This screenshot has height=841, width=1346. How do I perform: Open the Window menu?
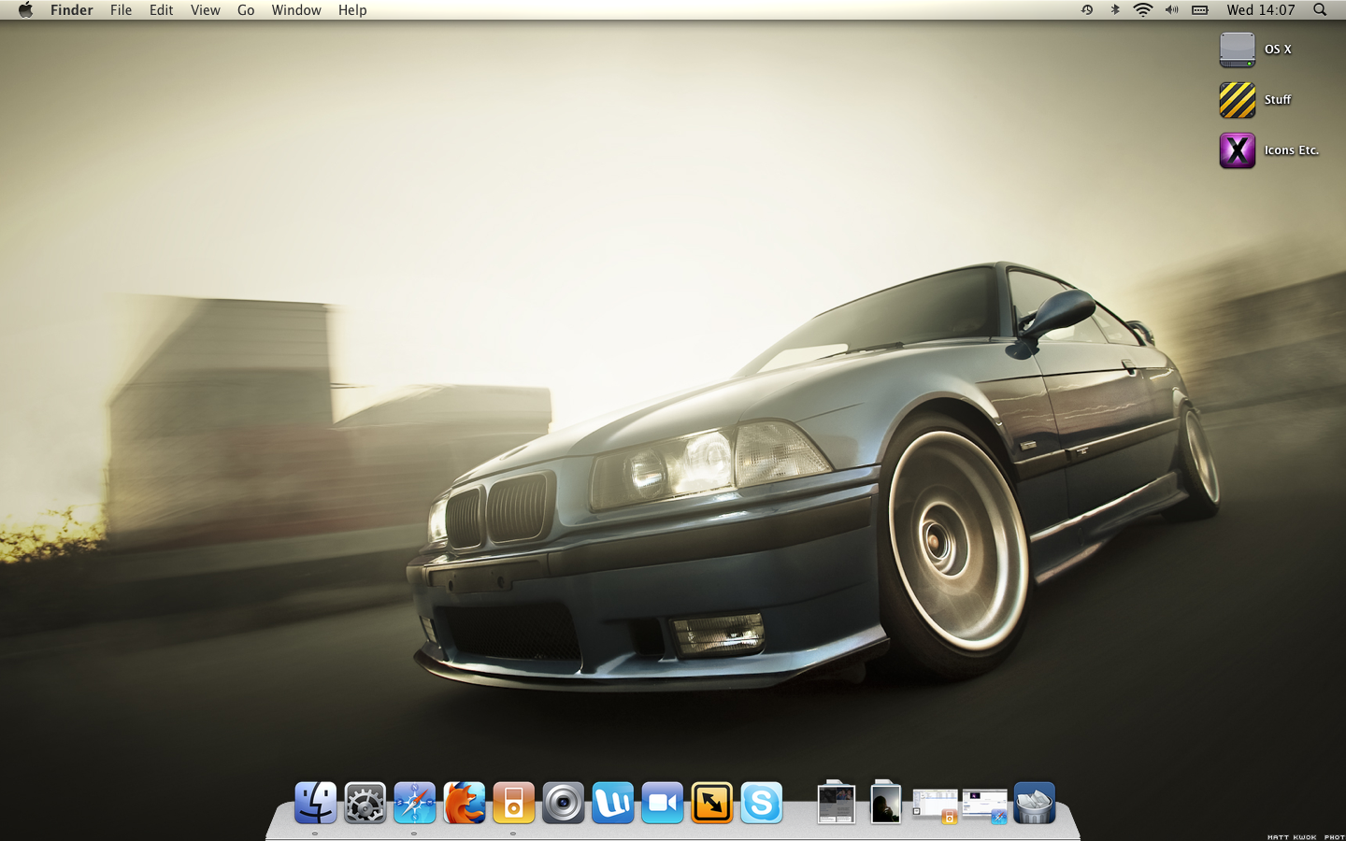coord(296,9)
